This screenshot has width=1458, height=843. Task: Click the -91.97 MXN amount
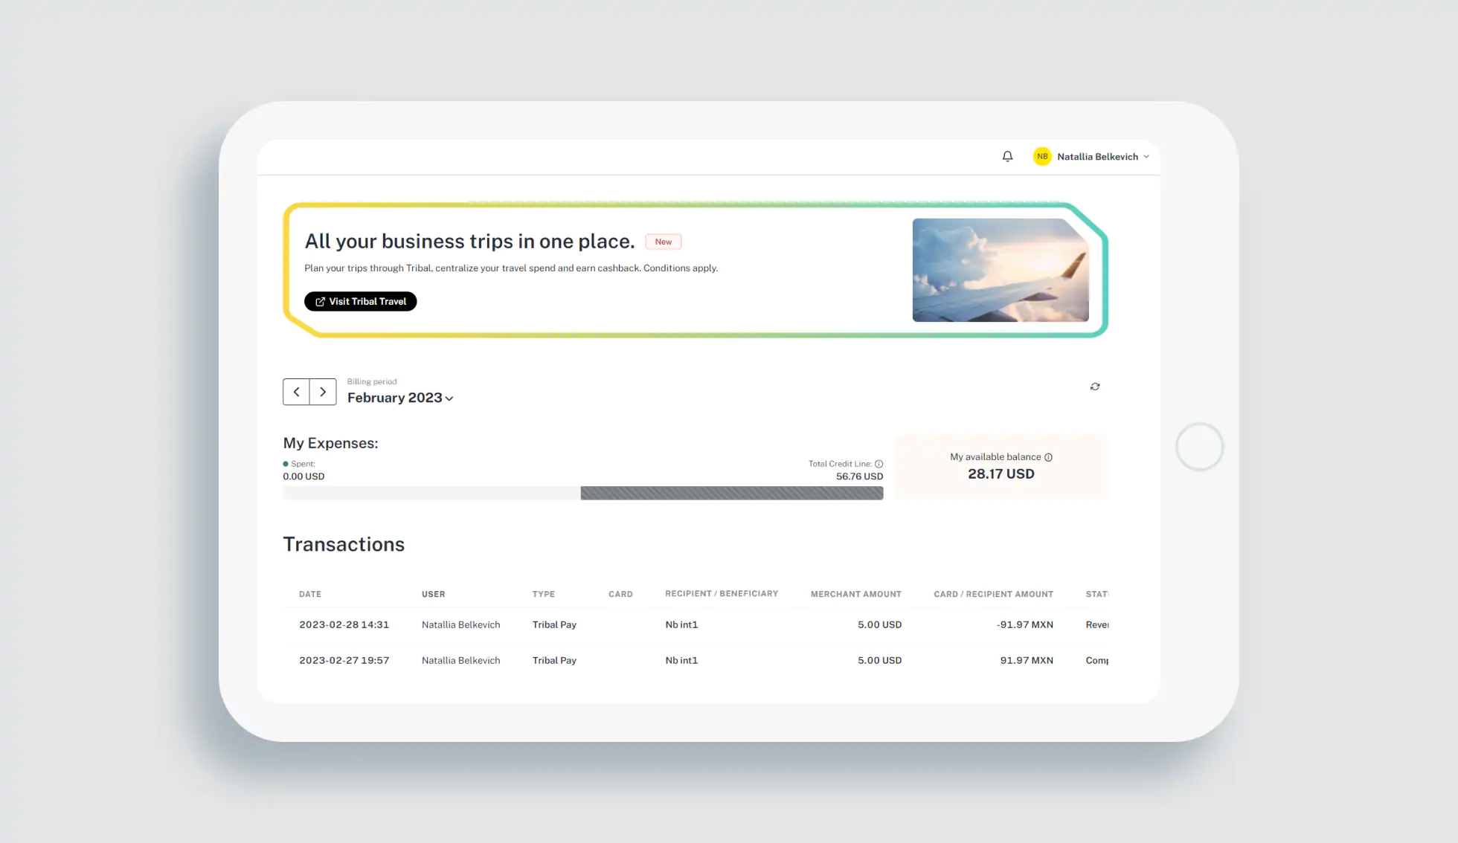[x=1025, y=625]
